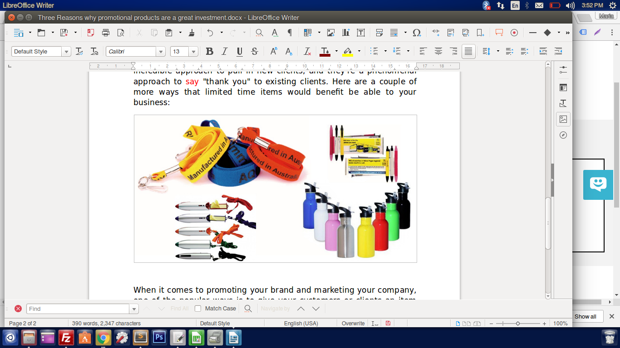
Task: Open the font size 13 dropdown
Action: click(193, 52)
